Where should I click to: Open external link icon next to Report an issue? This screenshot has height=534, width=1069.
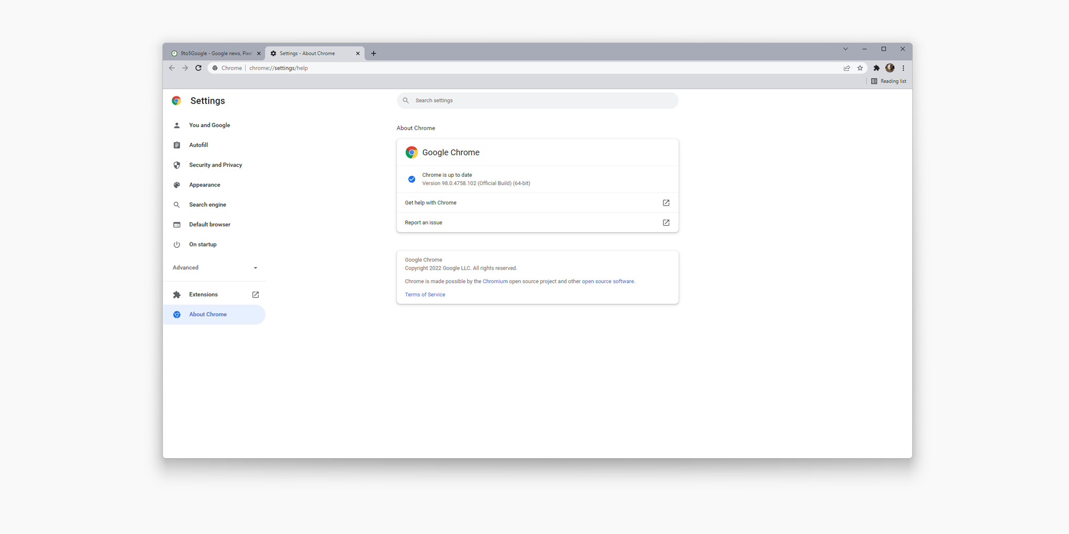(x=666, y=222)
